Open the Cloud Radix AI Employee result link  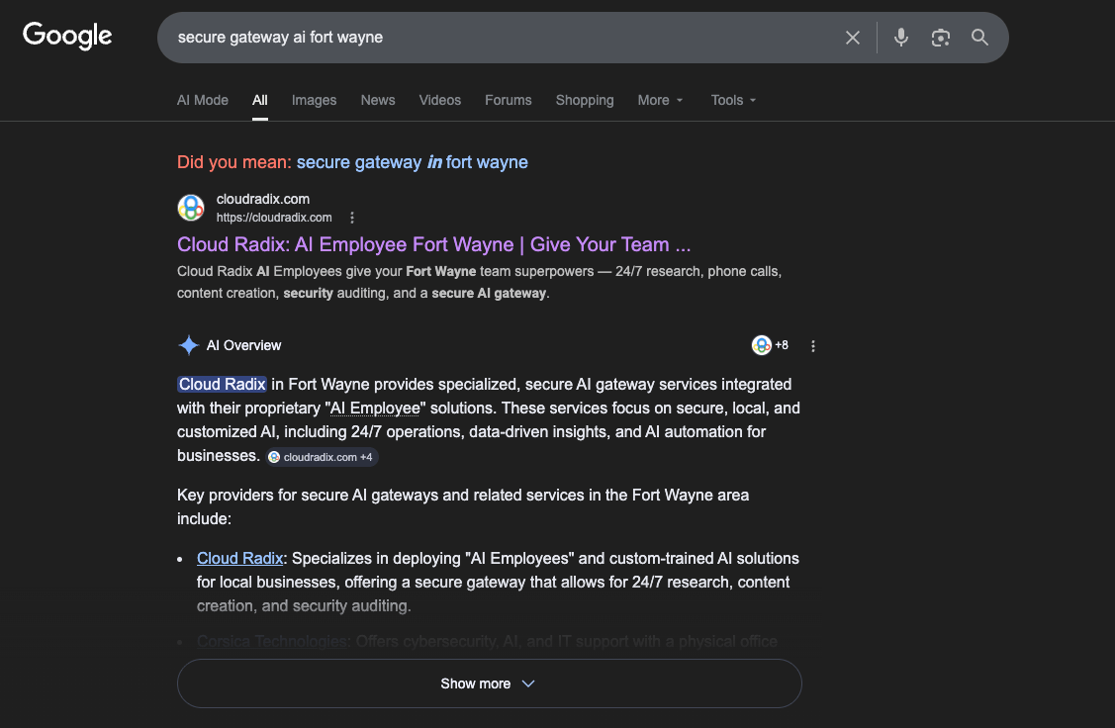point(432,243)
